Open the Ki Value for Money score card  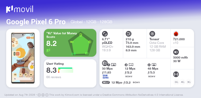click(70, 43)
